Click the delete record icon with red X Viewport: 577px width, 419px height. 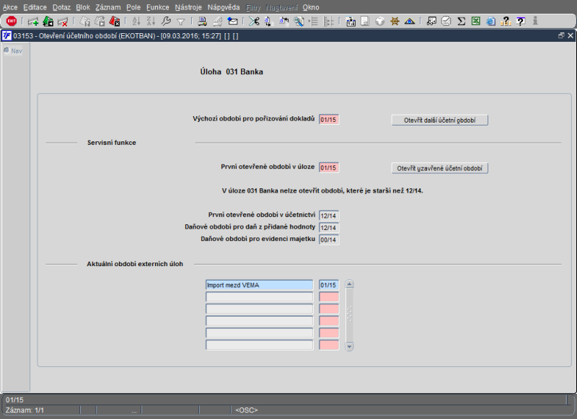coord(63,22)
